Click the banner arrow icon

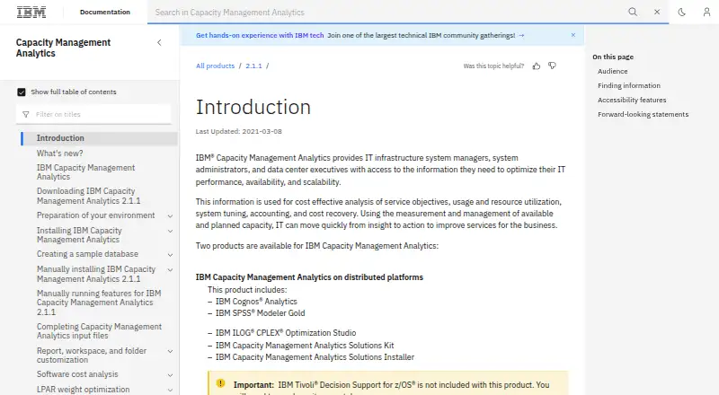[521, 35]
